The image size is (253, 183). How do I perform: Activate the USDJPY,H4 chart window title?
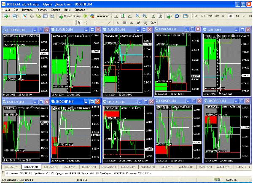pyautogui.click(x=16, y=102)
